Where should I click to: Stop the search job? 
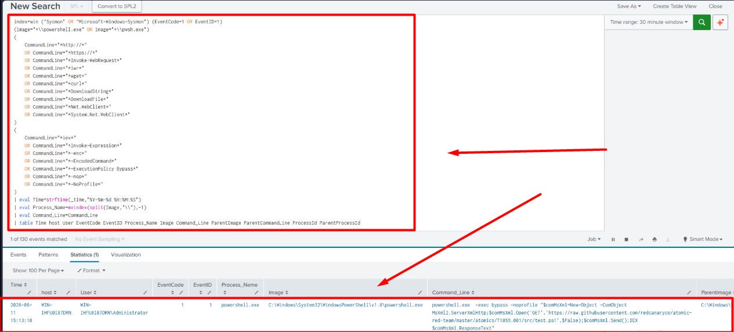click(627, 239)
